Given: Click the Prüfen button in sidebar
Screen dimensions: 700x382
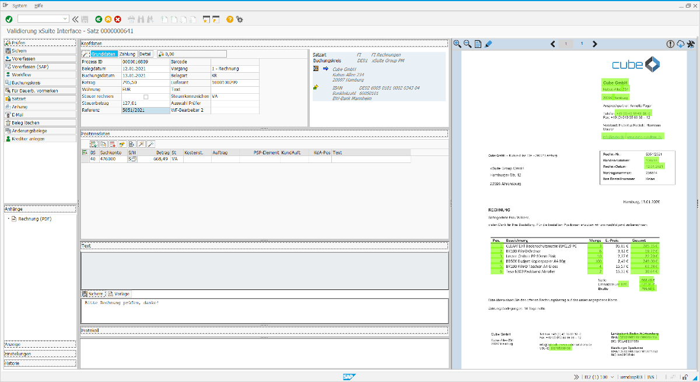Looking at the screenshot, I should 40,43.
